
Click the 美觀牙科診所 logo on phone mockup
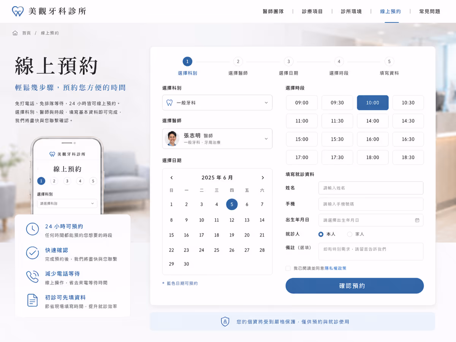pos(68,154)
